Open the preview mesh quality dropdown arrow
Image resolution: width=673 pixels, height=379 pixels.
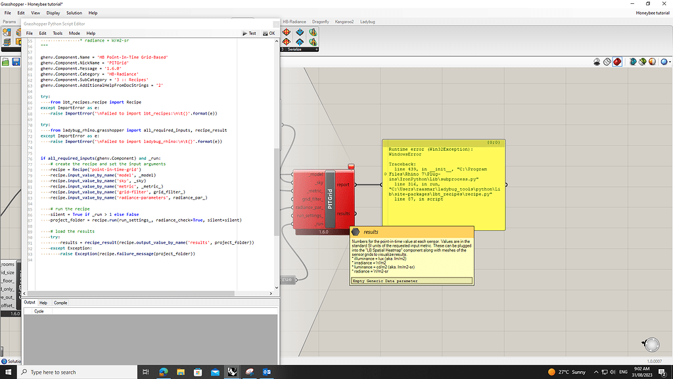(669, 62)
